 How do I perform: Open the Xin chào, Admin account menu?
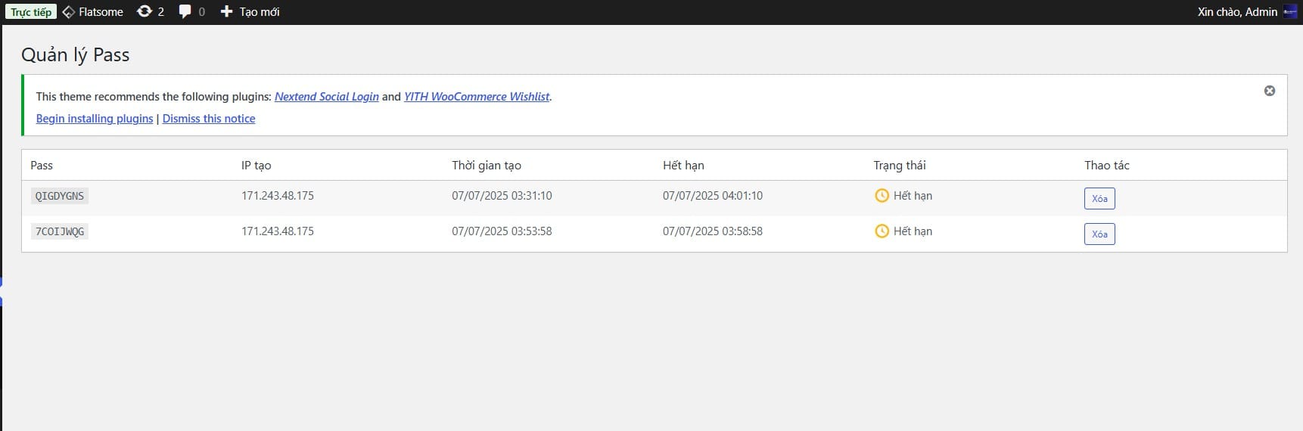click(1236, 12)
